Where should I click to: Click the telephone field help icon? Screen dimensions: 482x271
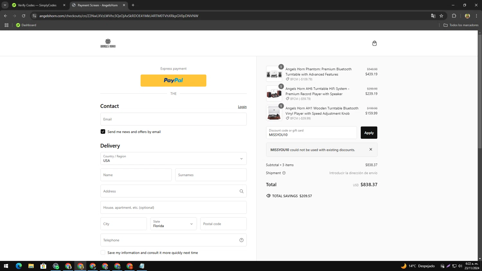click(x=241, y=240)
